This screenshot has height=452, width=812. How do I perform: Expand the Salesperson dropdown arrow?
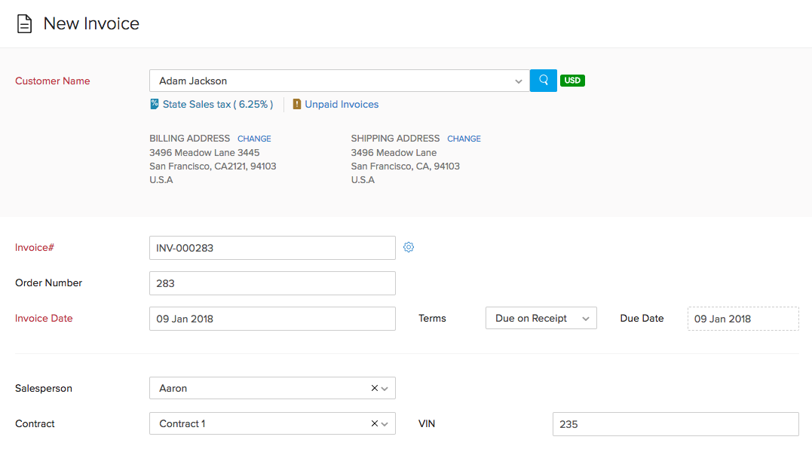(385, 389)
